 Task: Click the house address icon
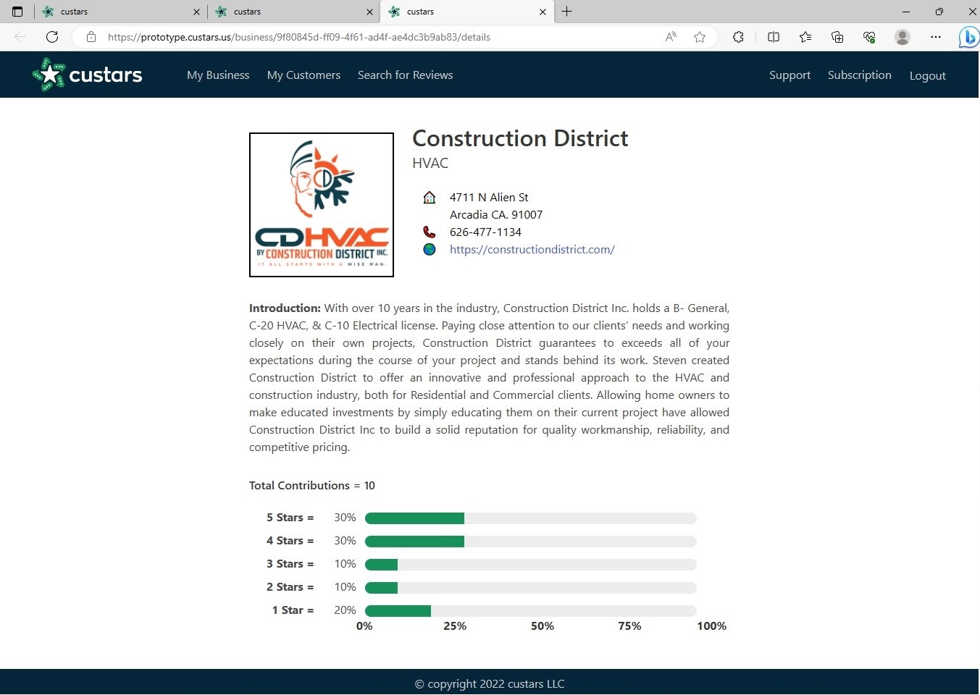(430, 198)
